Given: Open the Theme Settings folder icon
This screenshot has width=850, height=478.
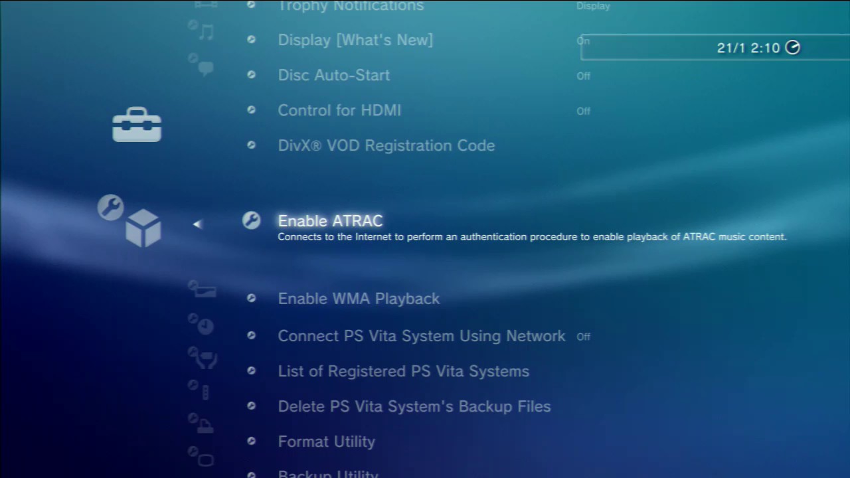Looking at the screenshot, I should [202, 289].
